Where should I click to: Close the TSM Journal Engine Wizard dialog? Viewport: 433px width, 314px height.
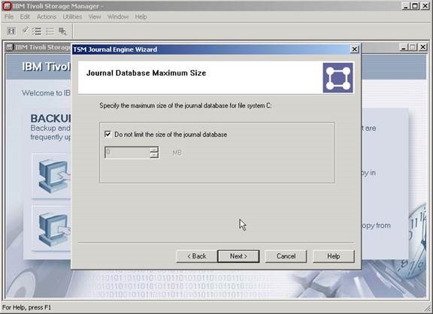tap(354, 50)
